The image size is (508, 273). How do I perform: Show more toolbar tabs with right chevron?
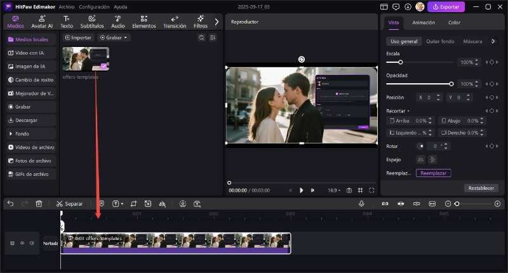pos(217,22)
